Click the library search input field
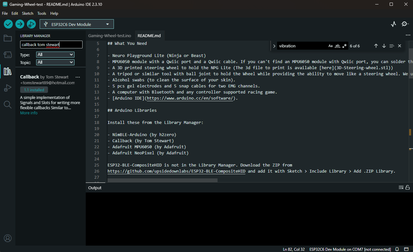 [x=51, y=45]
